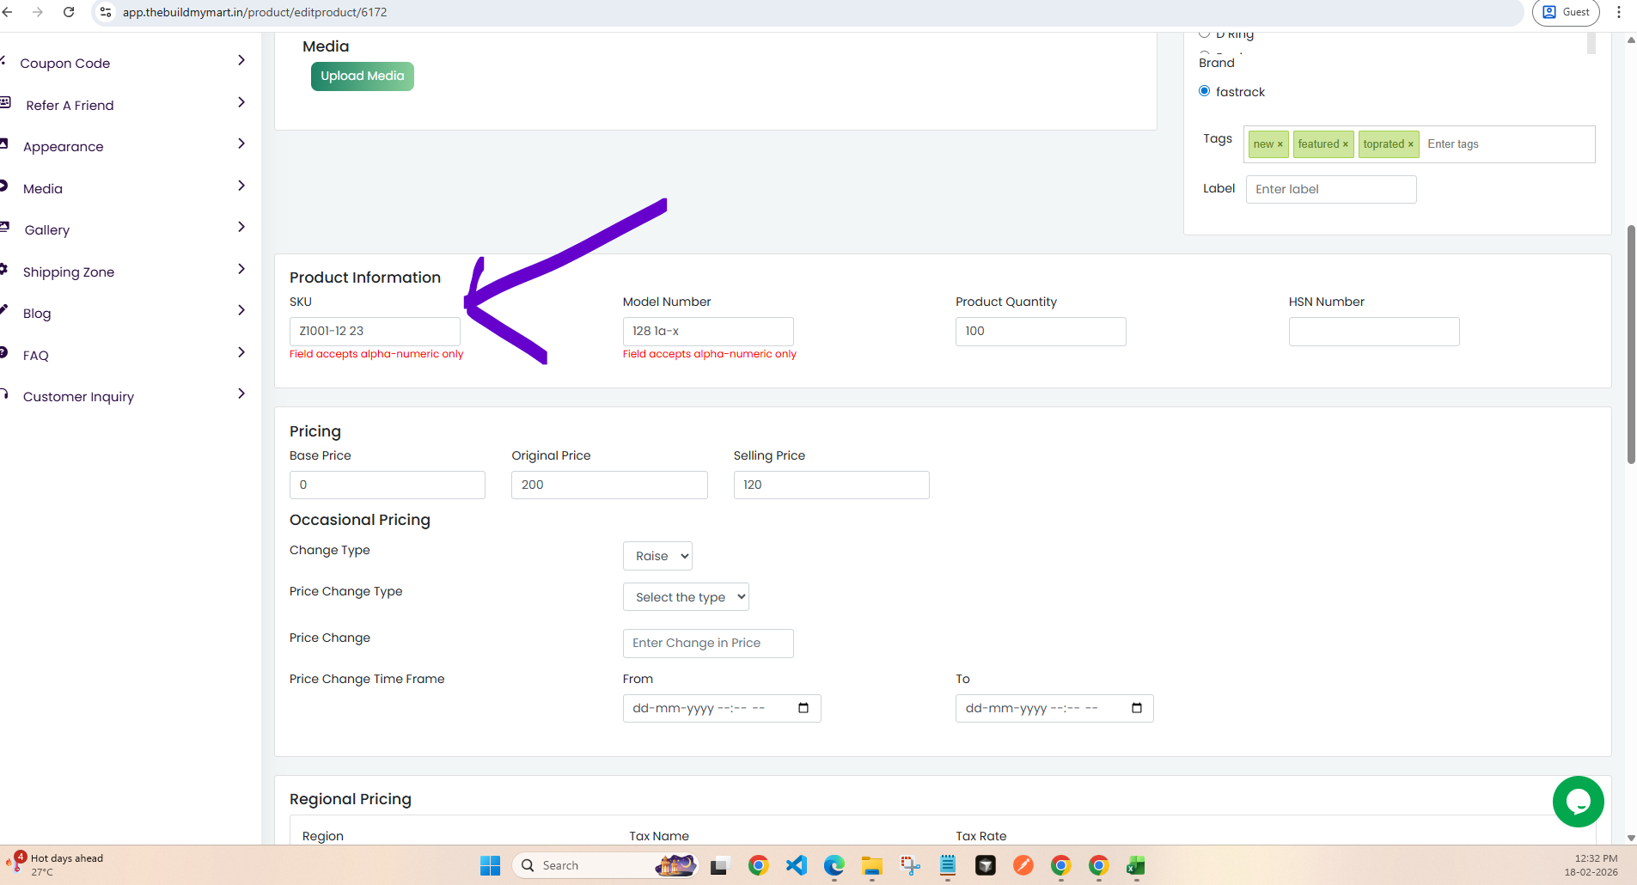Expand the Refer A Friend chevron
This screenshot has width=1637, height=885.
coord(241,102)
